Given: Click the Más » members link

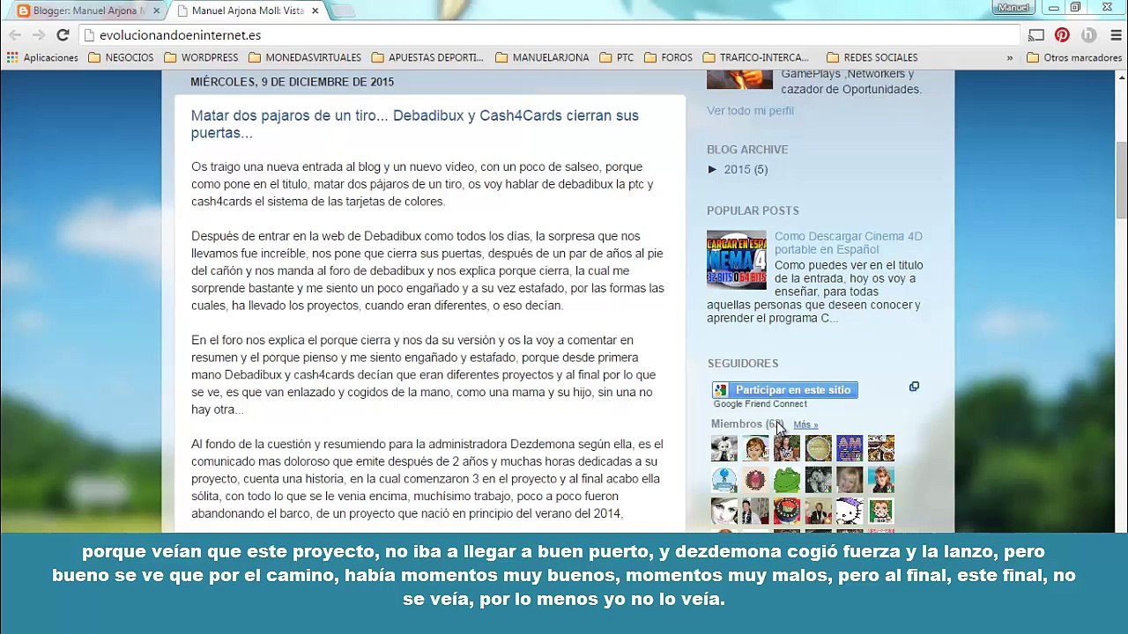Looking at the screenshot, I should point(805,424).
